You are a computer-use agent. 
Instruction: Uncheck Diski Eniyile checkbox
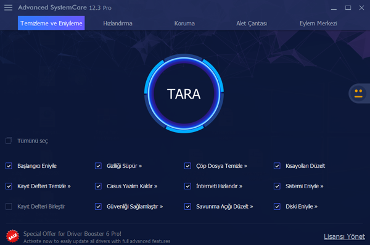click(x=277, y=207)
